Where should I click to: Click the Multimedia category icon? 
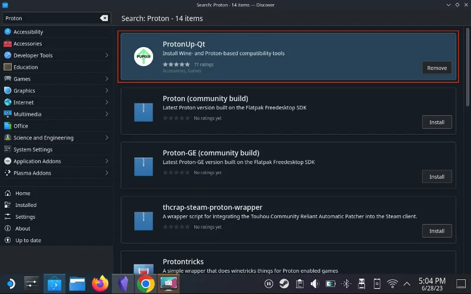[8, 114]
